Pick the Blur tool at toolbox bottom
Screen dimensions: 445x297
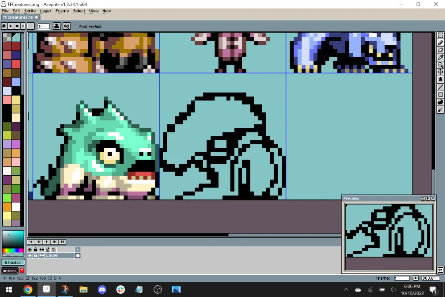coord(440,110)
